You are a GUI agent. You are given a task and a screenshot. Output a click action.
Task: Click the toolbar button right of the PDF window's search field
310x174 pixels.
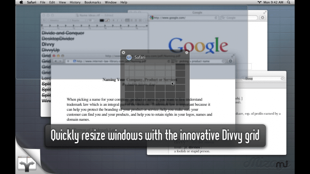(x=230, y=61)
